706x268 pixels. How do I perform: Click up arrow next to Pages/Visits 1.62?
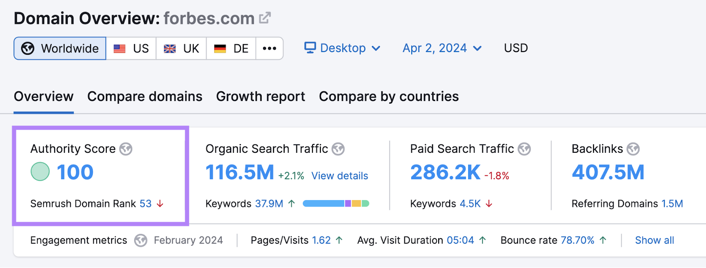[339, 240]
